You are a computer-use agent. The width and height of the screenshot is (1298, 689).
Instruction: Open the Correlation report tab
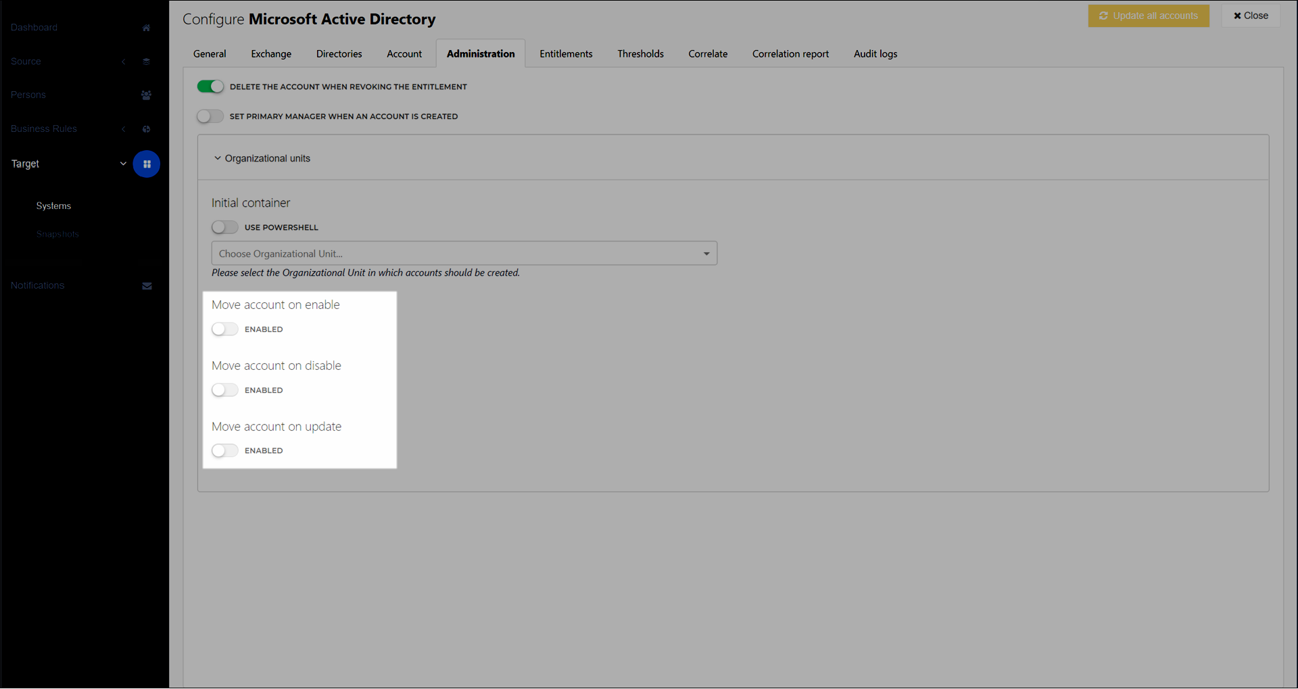pyautogui.click(x=790, y=54)
